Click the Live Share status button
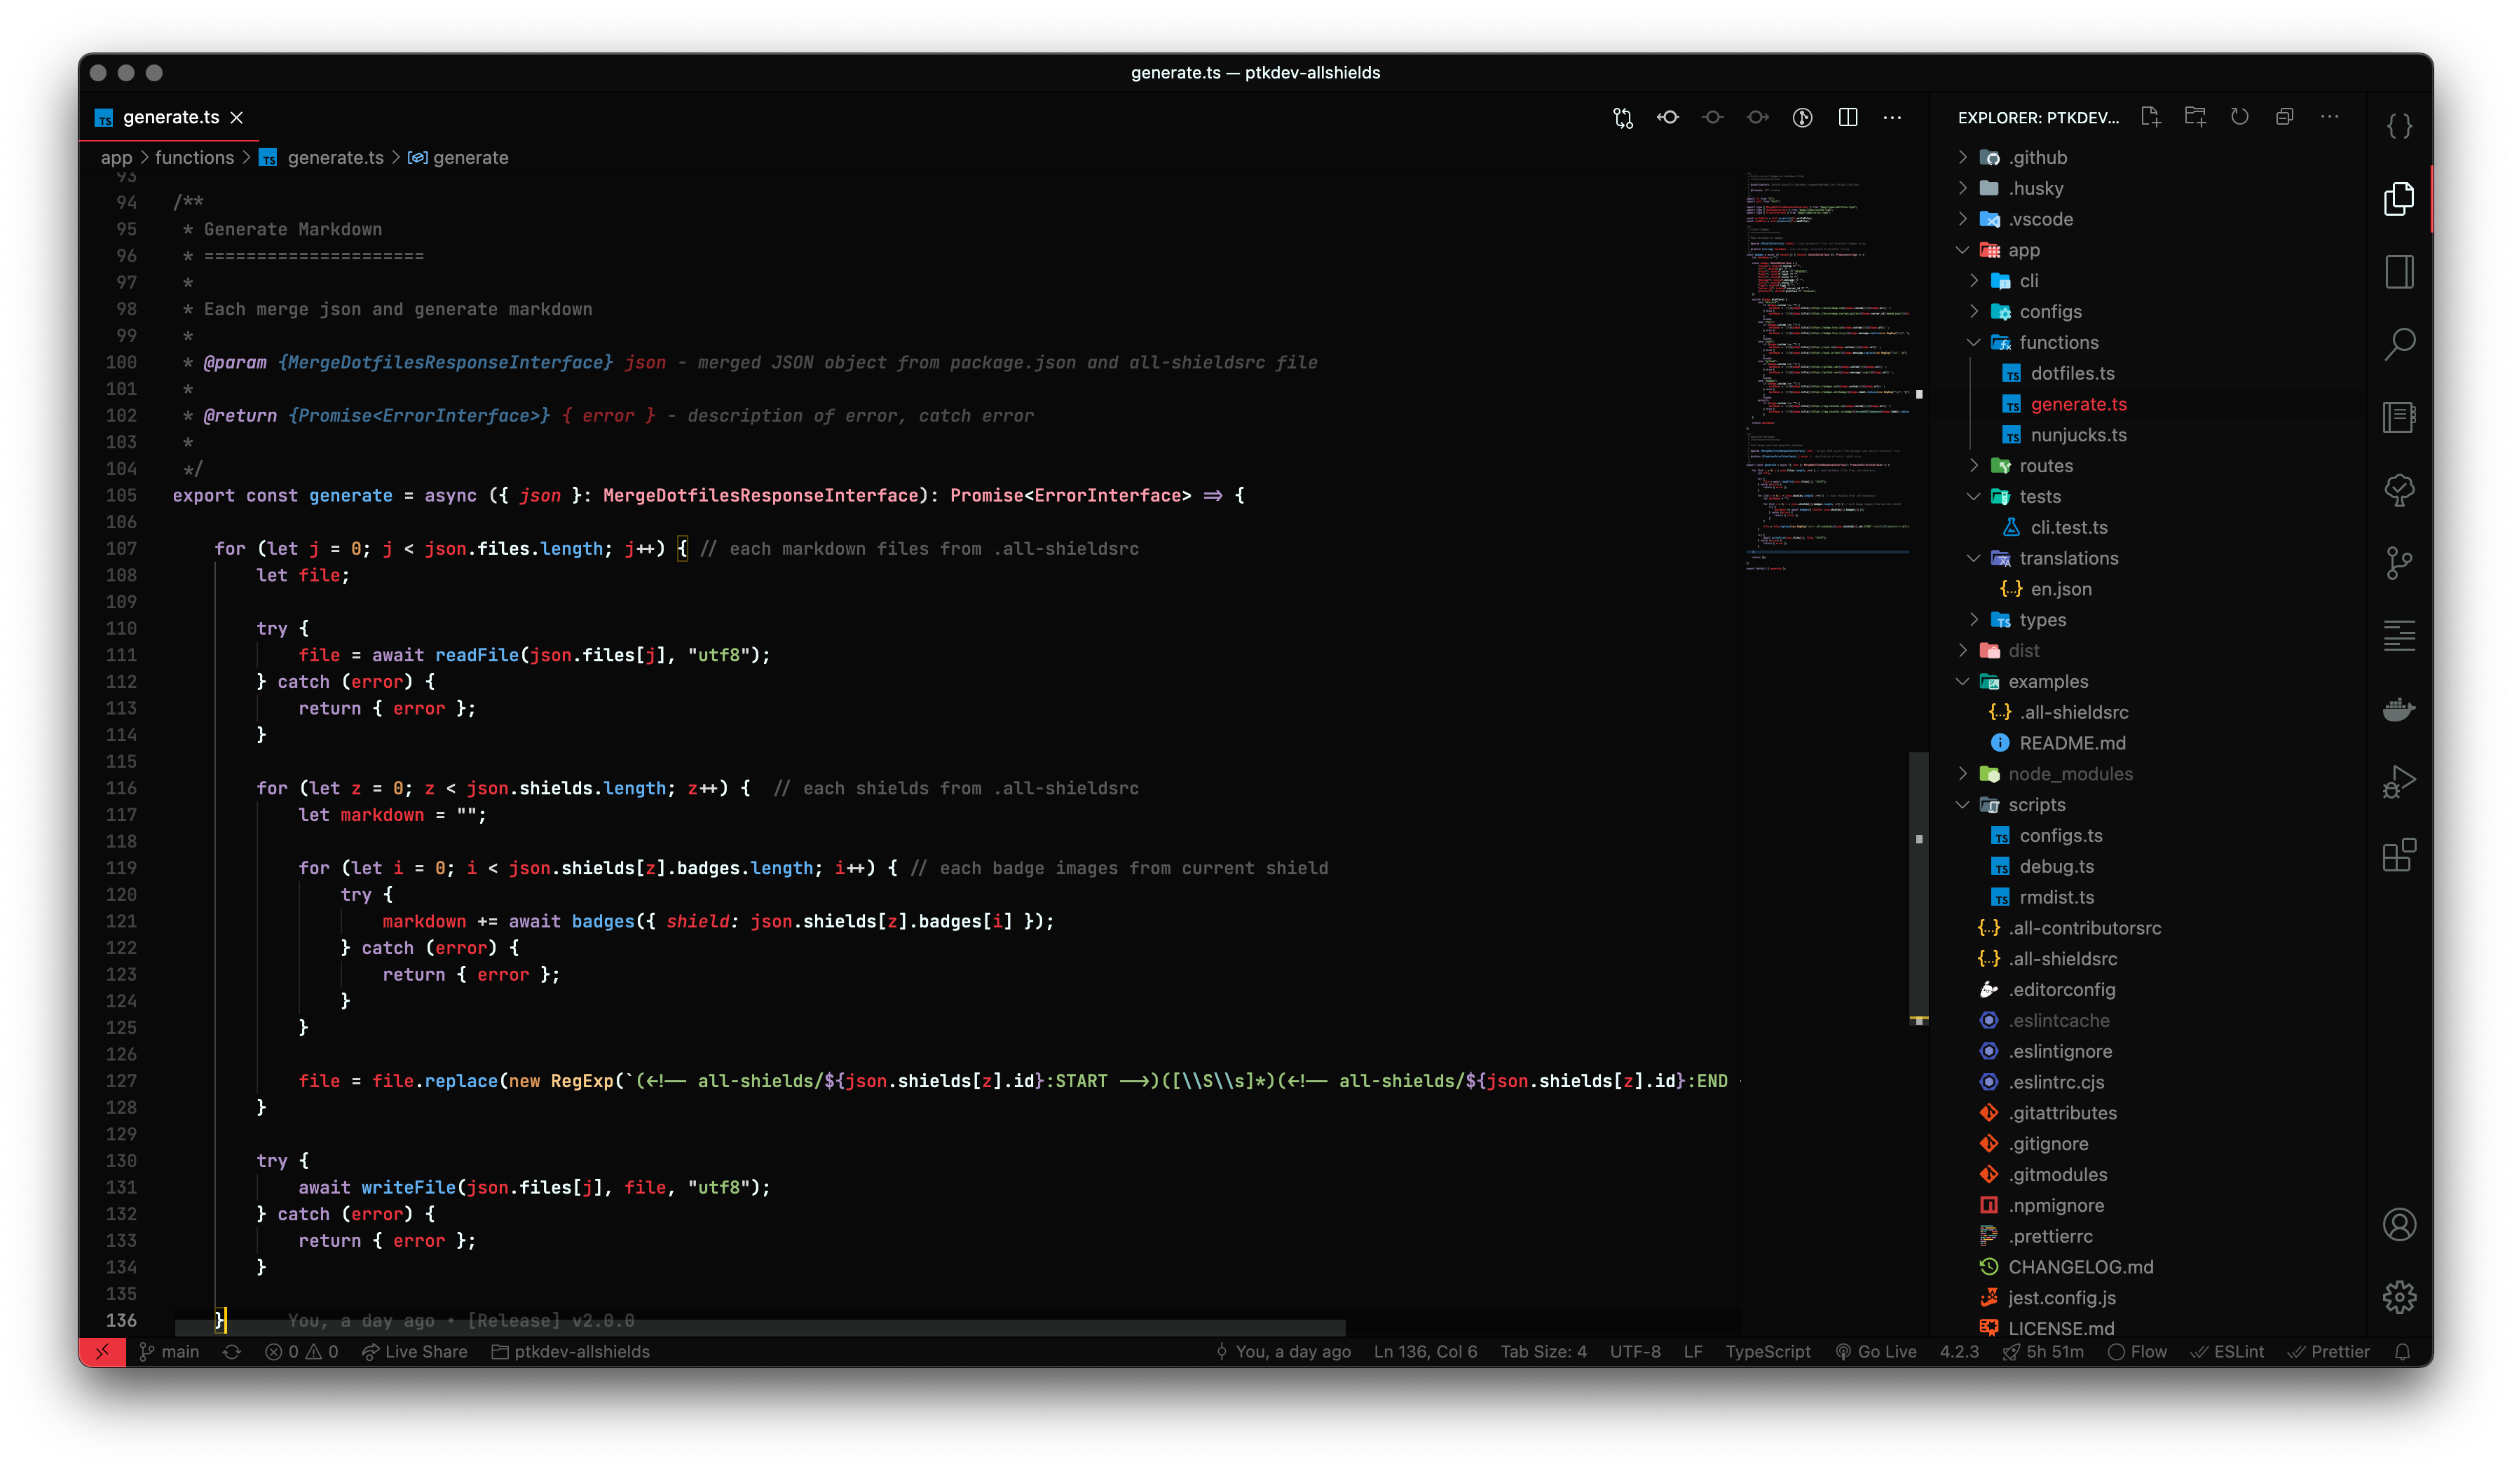 tap(415, 1351)
